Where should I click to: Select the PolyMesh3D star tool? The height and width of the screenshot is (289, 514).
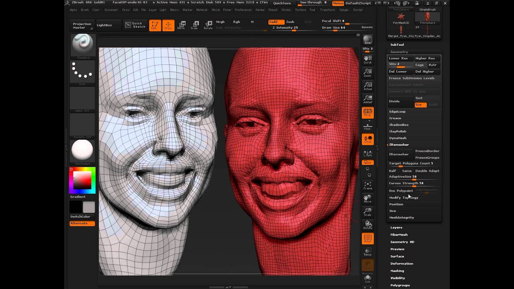[x=401, y=18]
